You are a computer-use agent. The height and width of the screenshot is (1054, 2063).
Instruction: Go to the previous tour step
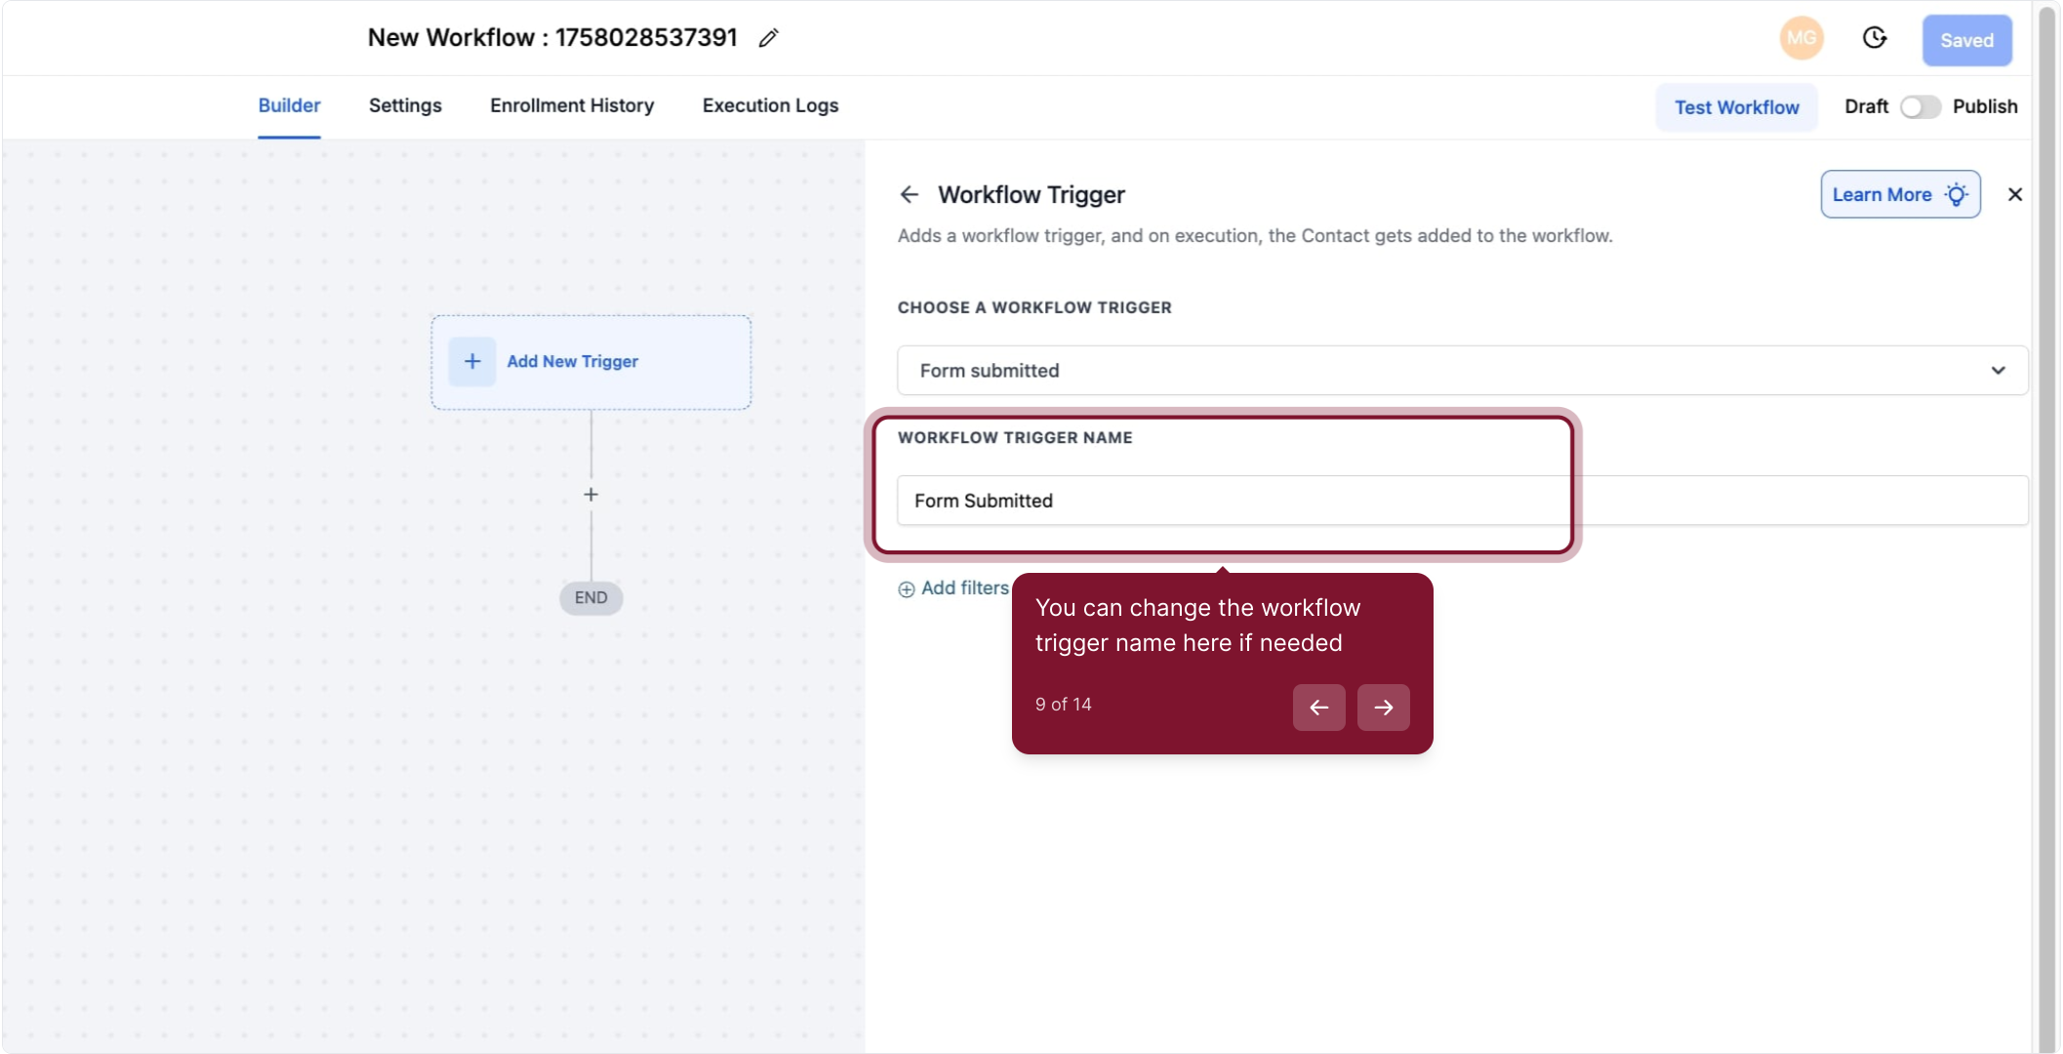1318,708
